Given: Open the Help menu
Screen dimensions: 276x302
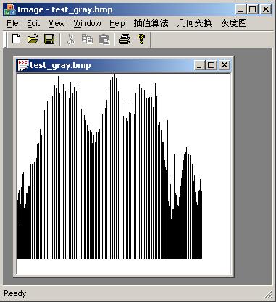Looking at the screenshot, I should [117, 24].
